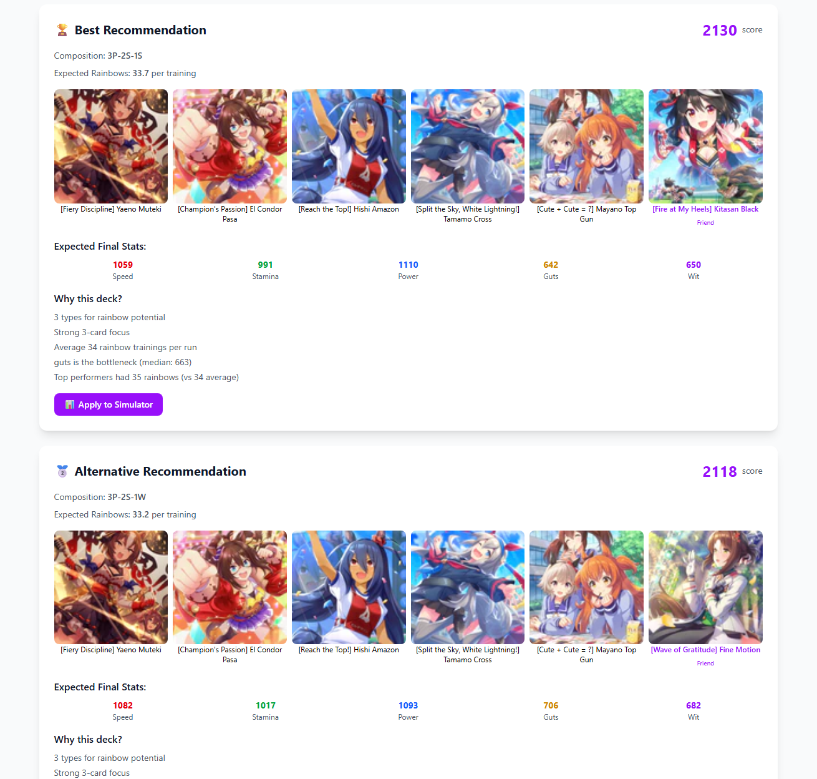Viewport: 817px width, 779px height.
Task: Click the trophy icon beside Best Recommendation
Action: click(62, 30)
